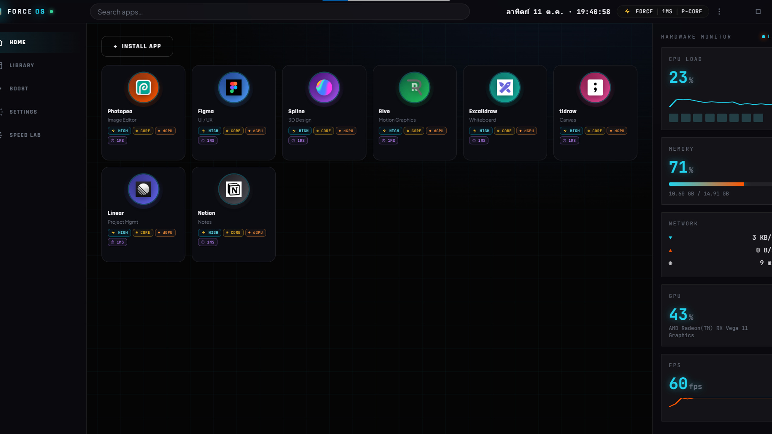The image size is (772, 434).
Task: Click the 60 fps value
Action: [685, 384]
